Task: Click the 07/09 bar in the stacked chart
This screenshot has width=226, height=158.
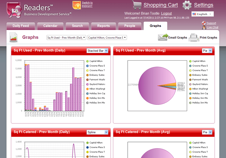Action: (73, 89)
